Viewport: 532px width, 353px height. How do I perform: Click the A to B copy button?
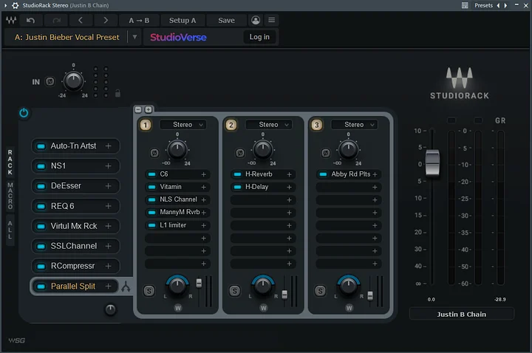(139, 21)
